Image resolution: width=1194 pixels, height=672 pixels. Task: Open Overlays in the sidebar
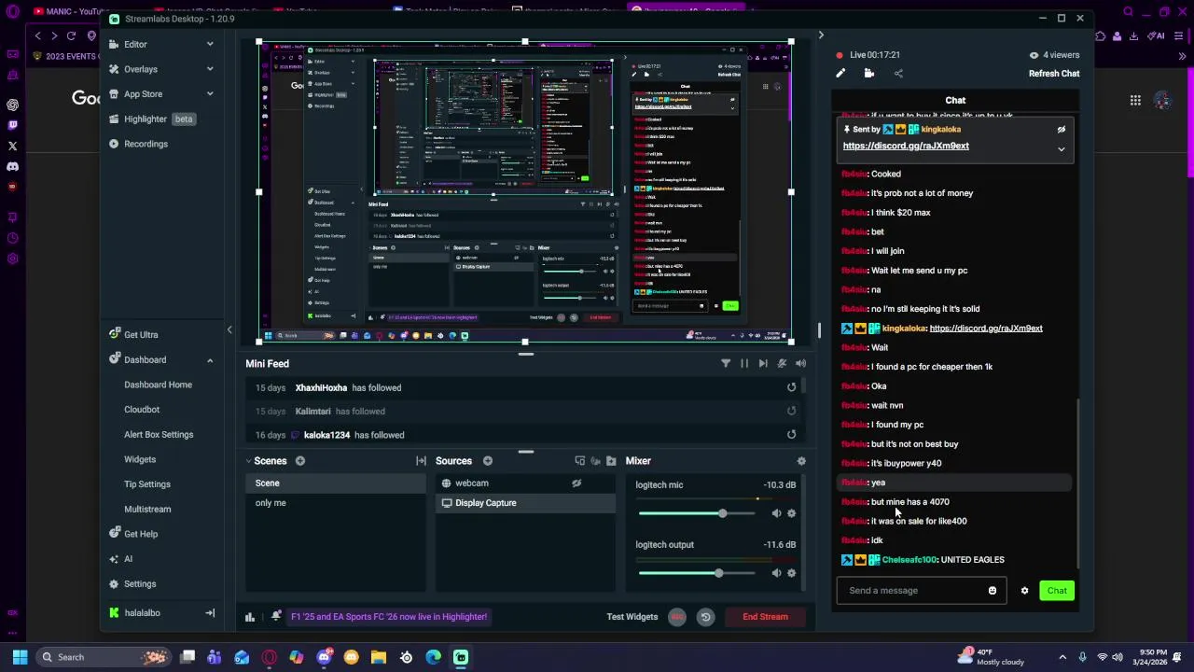coord(140,69)
